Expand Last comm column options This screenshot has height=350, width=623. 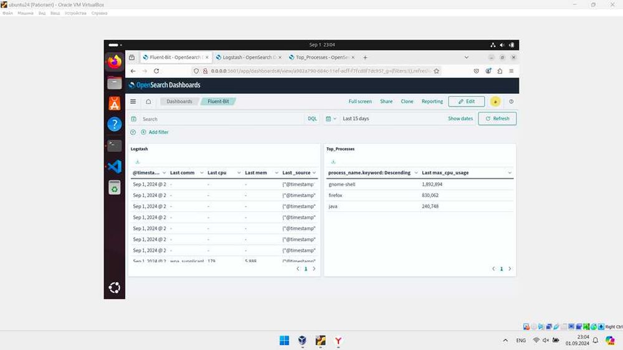point(201,173)
